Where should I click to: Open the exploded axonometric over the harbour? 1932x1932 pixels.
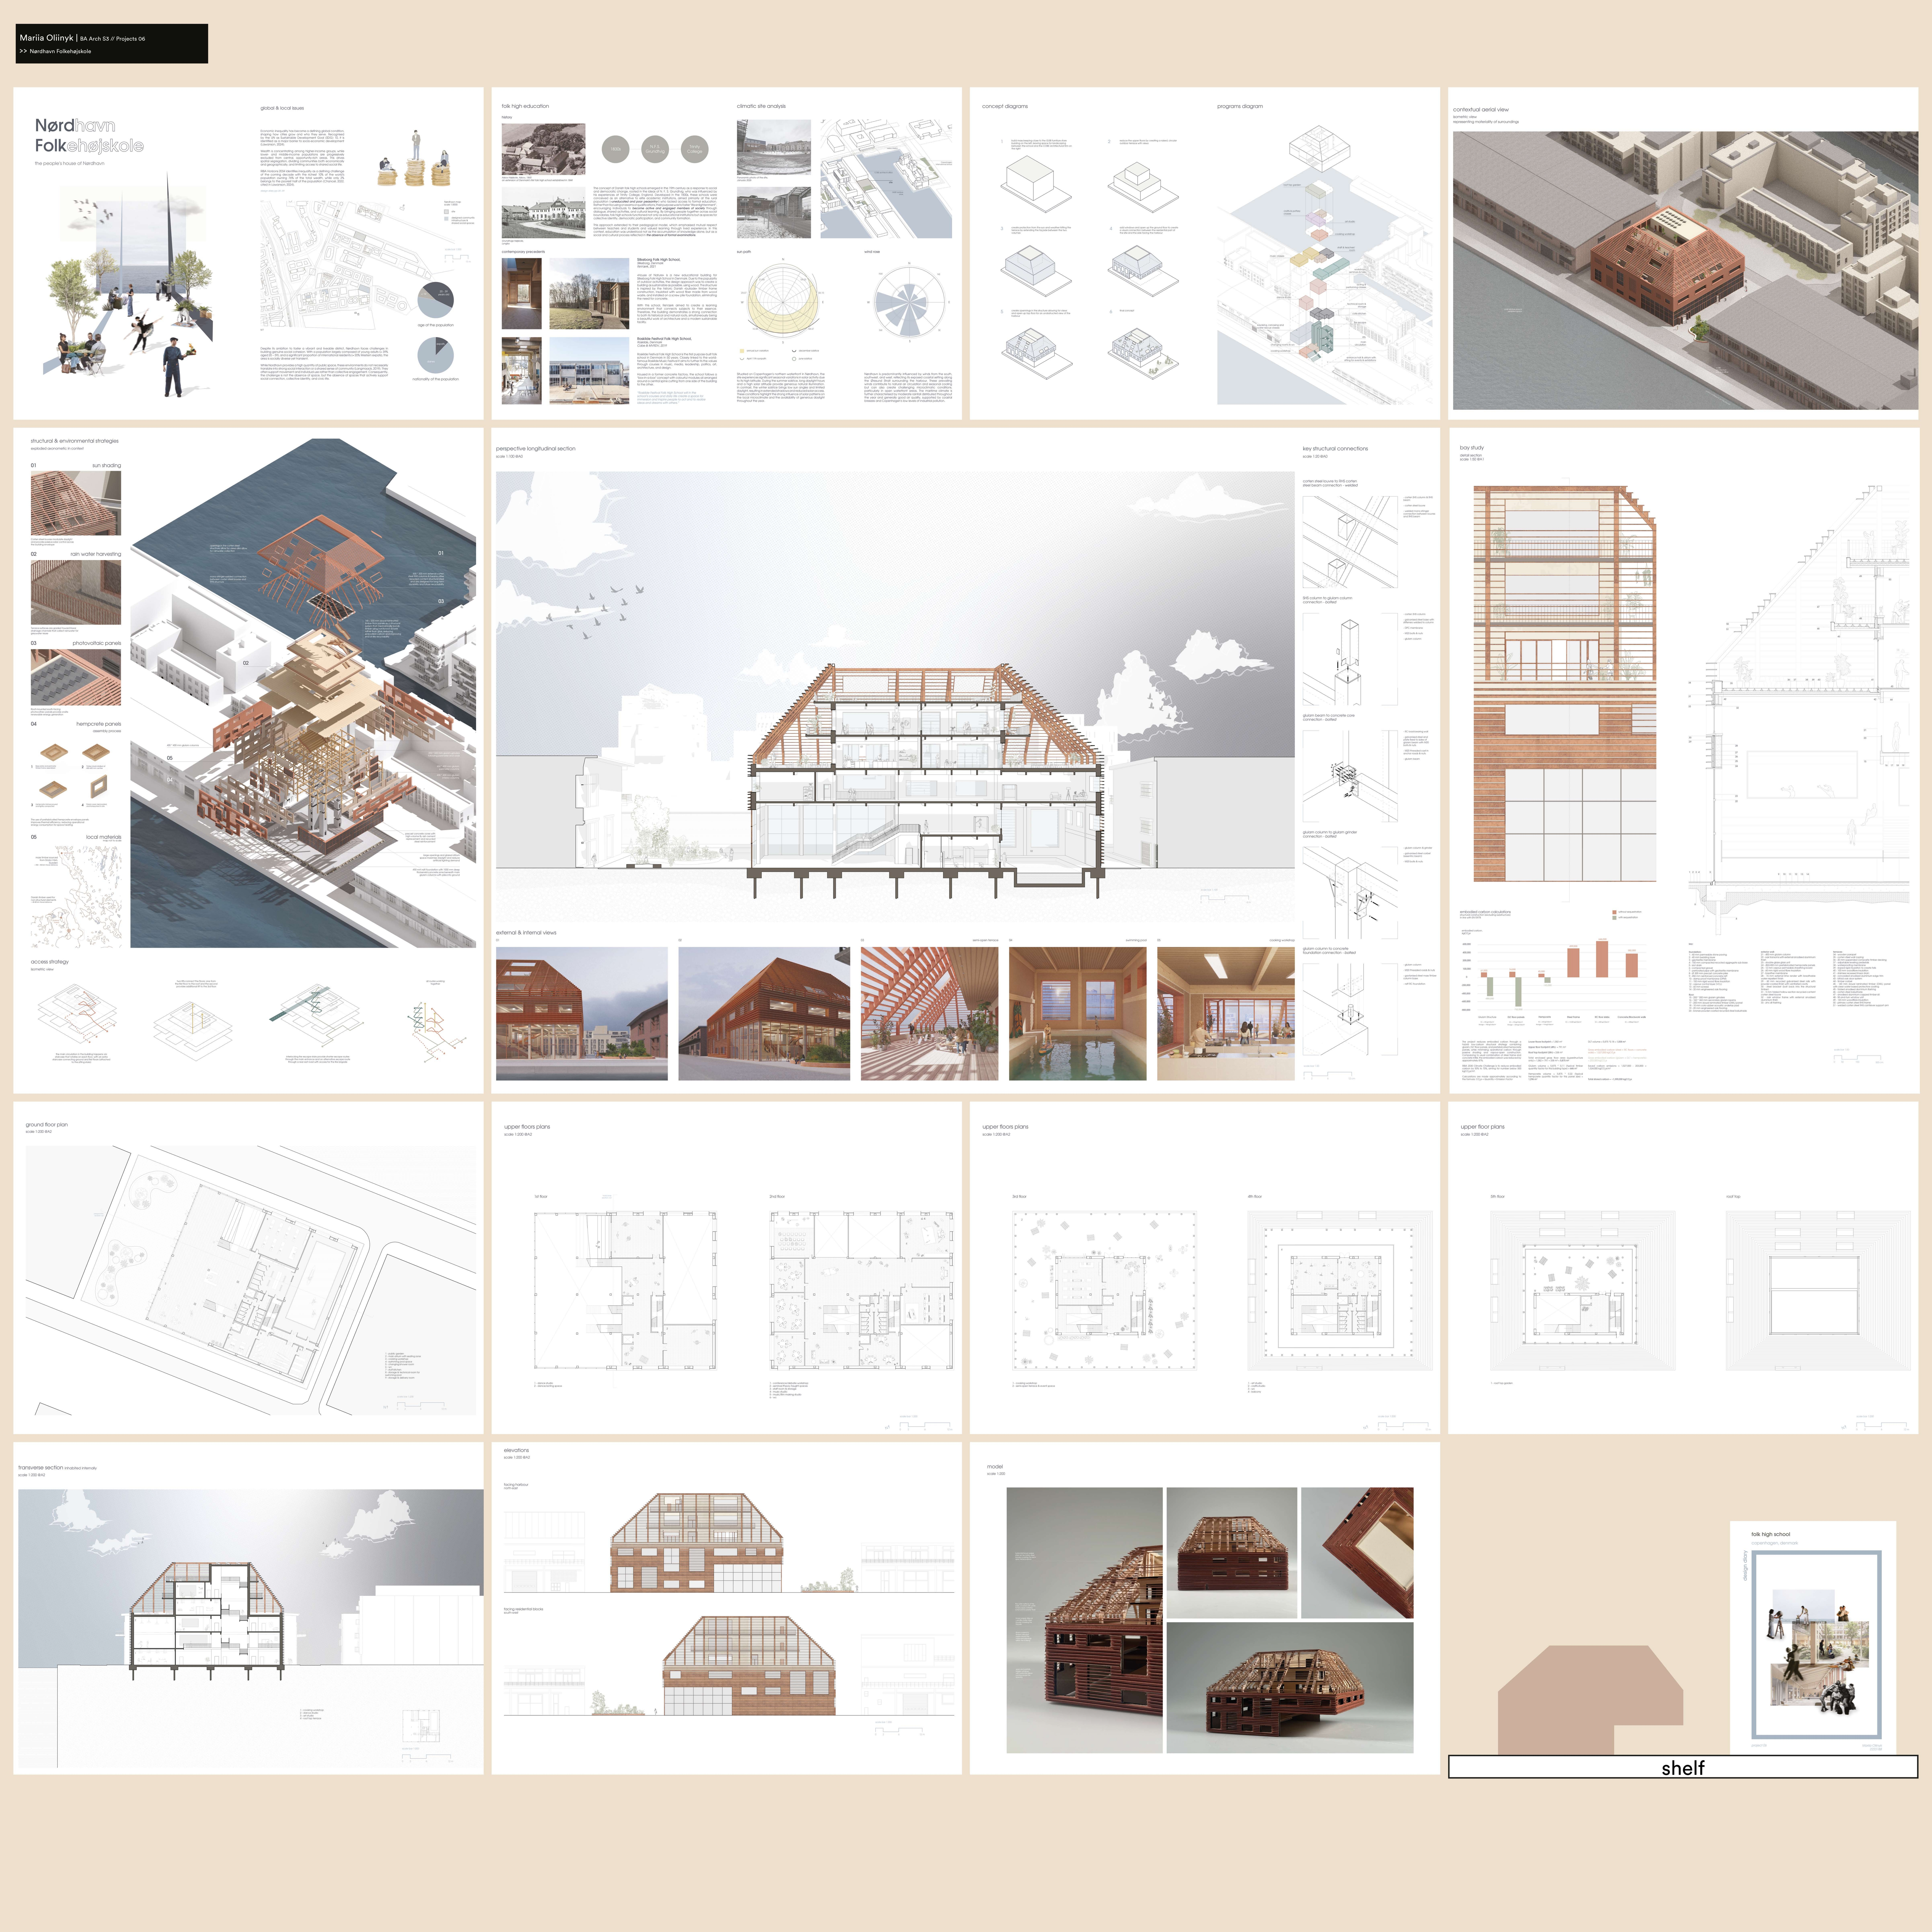pos(303,693)
